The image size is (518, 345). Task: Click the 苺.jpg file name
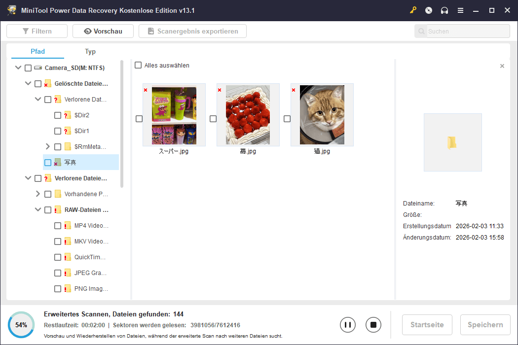pos(248,151)
